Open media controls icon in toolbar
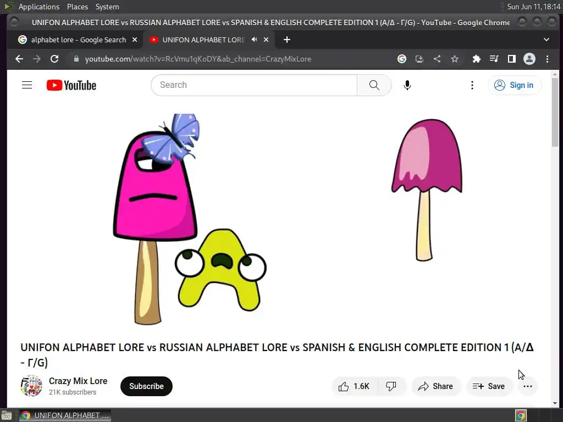 tap(494, 59)
